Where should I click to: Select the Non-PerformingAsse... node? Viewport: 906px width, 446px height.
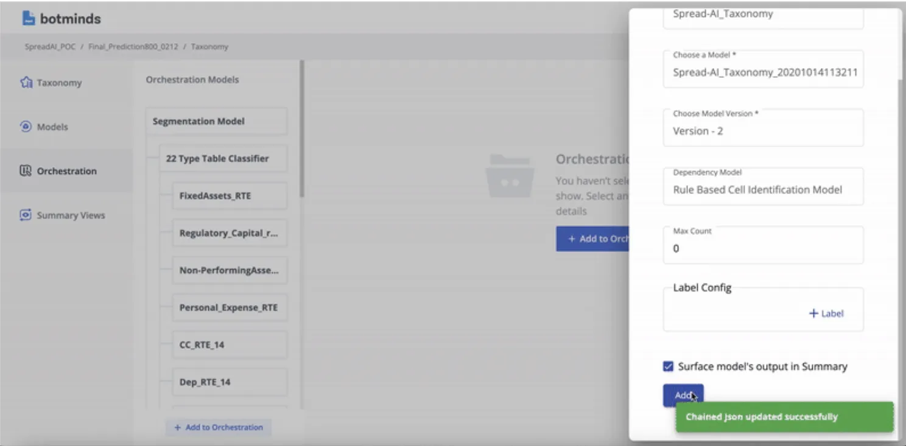point(230,270)
